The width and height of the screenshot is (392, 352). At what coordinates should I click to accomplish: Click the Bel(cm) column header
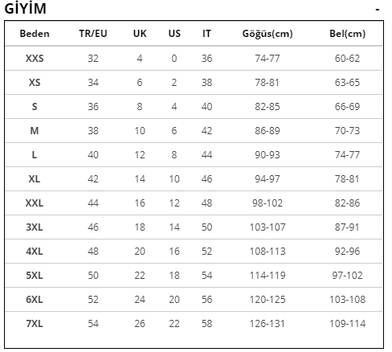(x=347, y=34)
